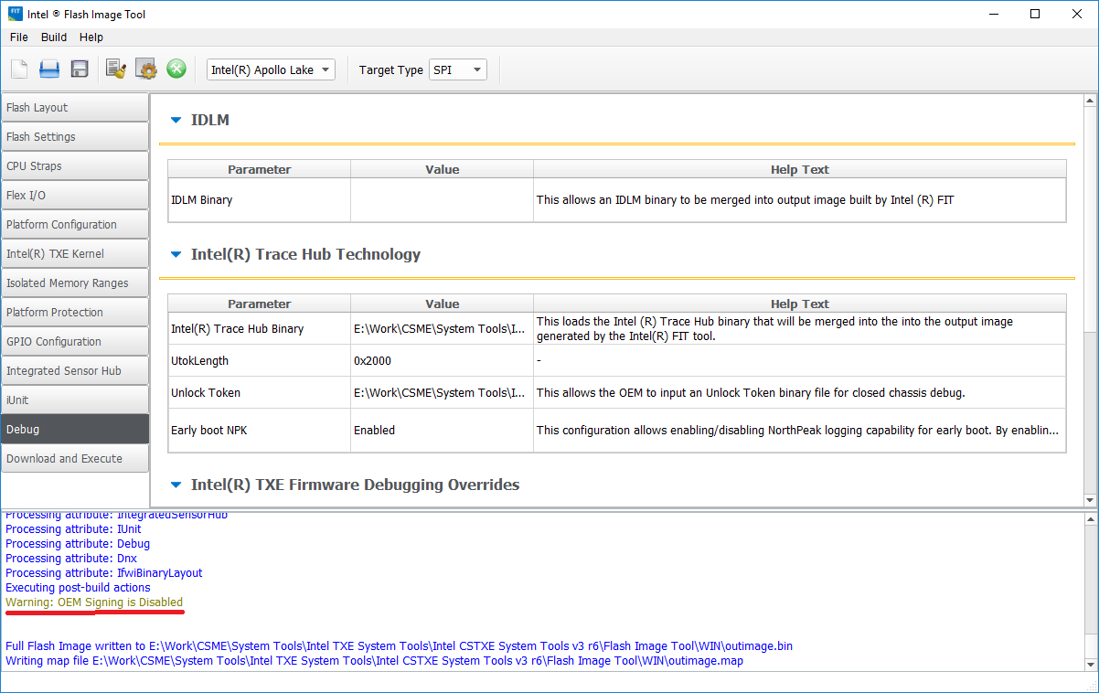Click the IDLM table Help Text header

(800, 169)
